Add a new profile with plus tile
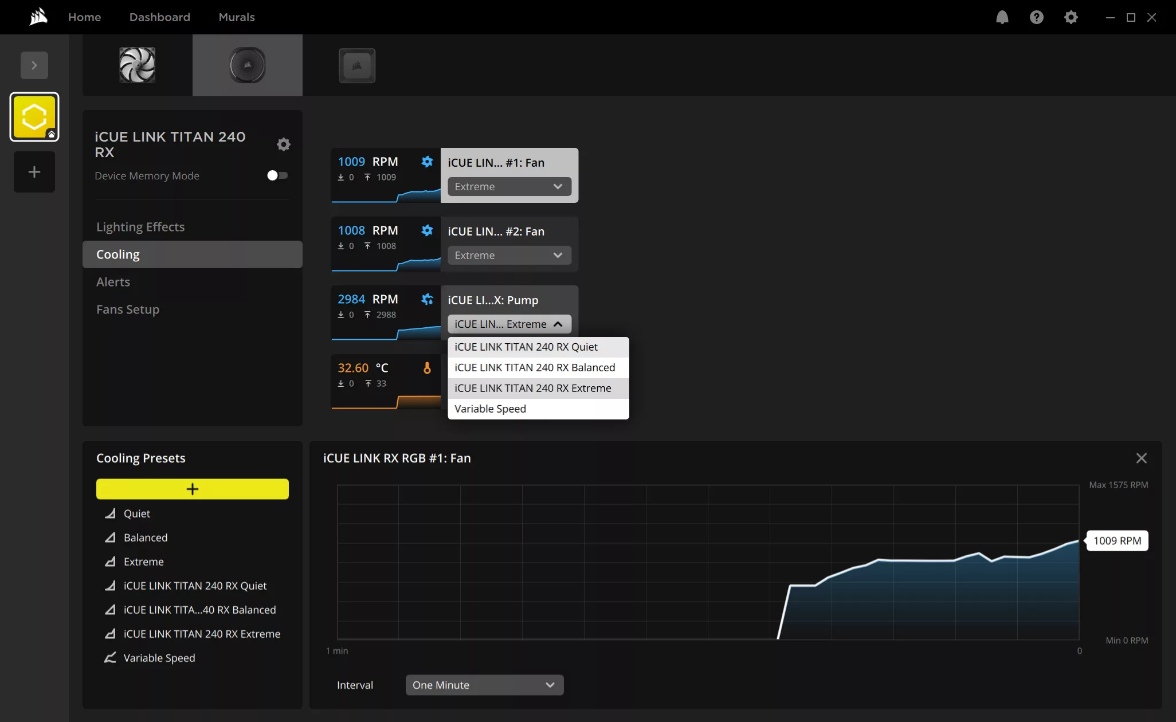The height and width of the screenshot is (722, 1176). tap(34, 172)
